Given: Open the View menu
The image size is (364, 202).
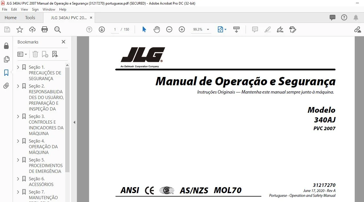Looking at the screenshot, I should coord(25,9).
